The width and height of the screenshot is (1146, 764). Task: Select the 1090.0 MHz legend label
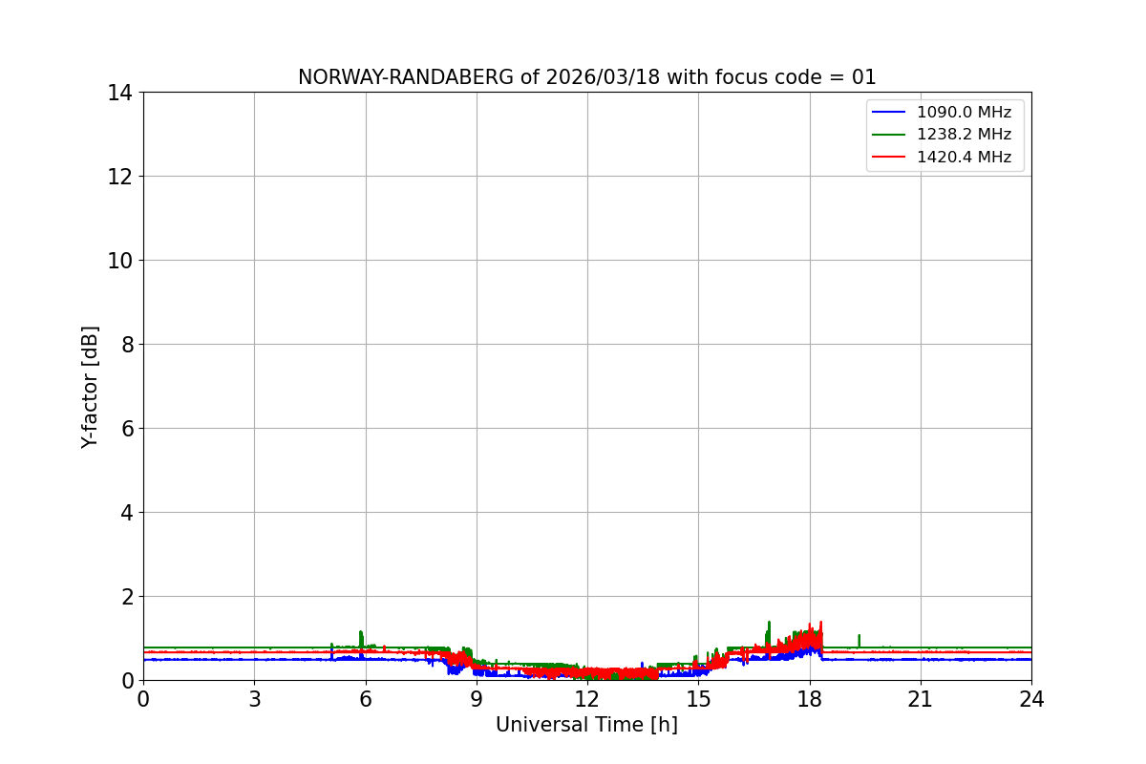[x=964, y=113]
